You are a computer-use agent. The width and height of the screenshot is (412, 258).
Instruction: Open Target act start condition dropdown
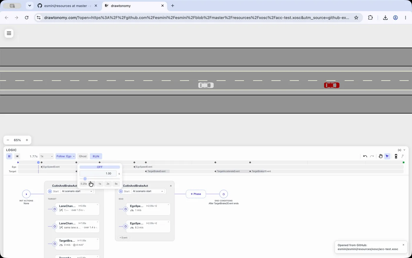pos(77,191)
